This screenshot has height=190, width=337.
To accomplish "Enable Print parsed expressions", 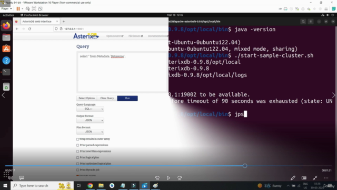I will 77,145.
